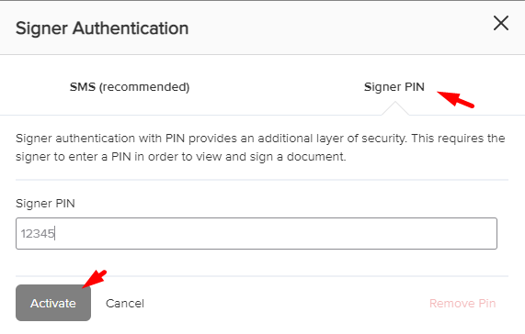Switch to the SMS (recommended) tab
Viewport: 525px width, 334px height.
point(130,87)
